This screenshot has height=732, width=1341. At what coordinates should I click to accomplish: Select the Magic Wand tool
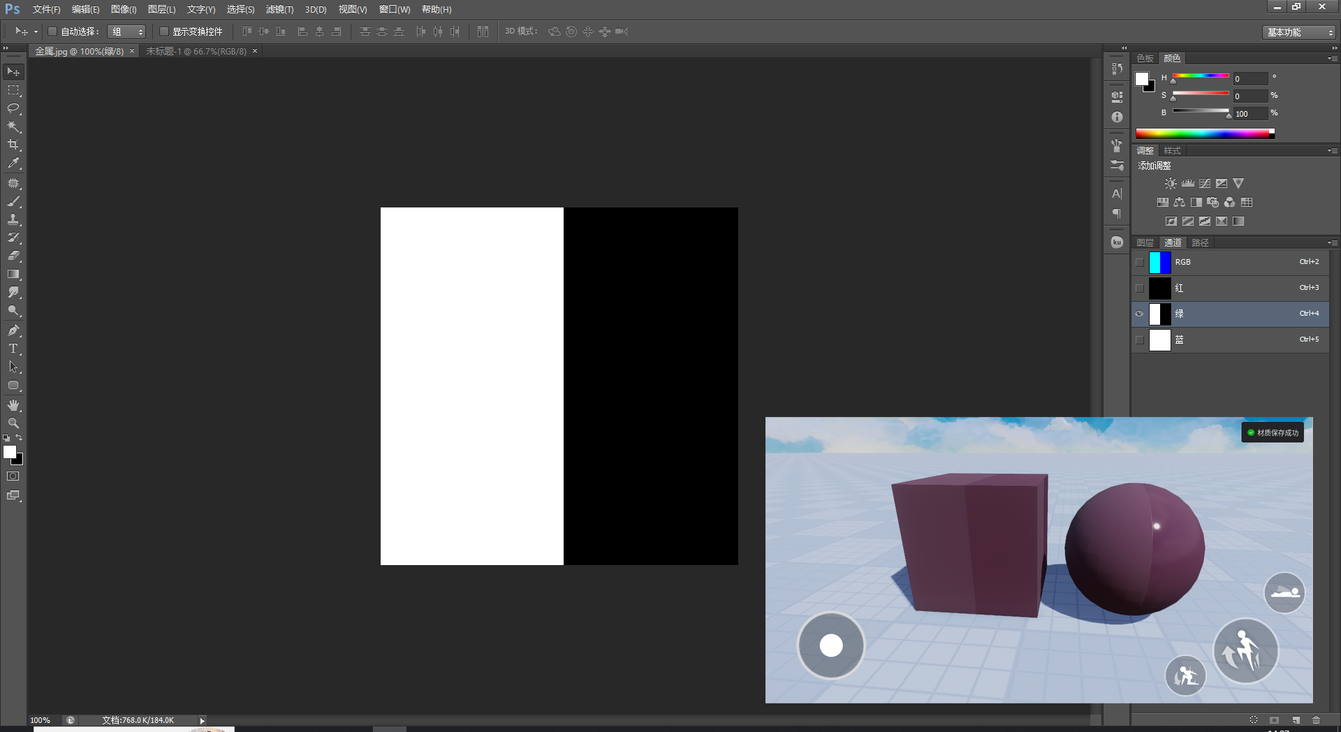click(13, 126)
